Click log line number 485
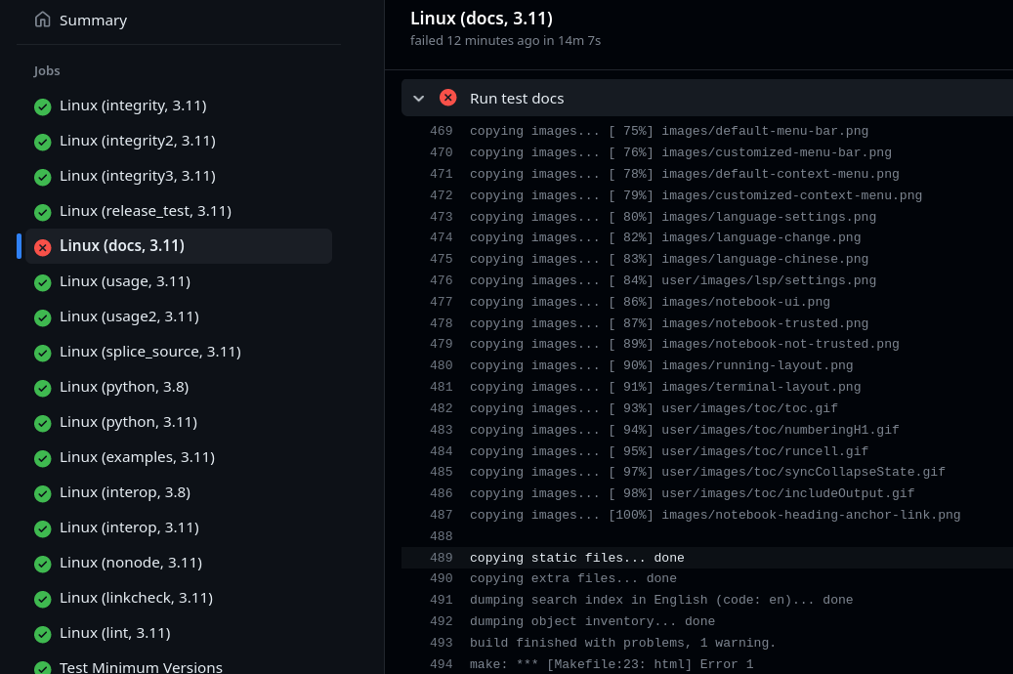This screenshot has width=1013, height=674. [x=442, y=472]
